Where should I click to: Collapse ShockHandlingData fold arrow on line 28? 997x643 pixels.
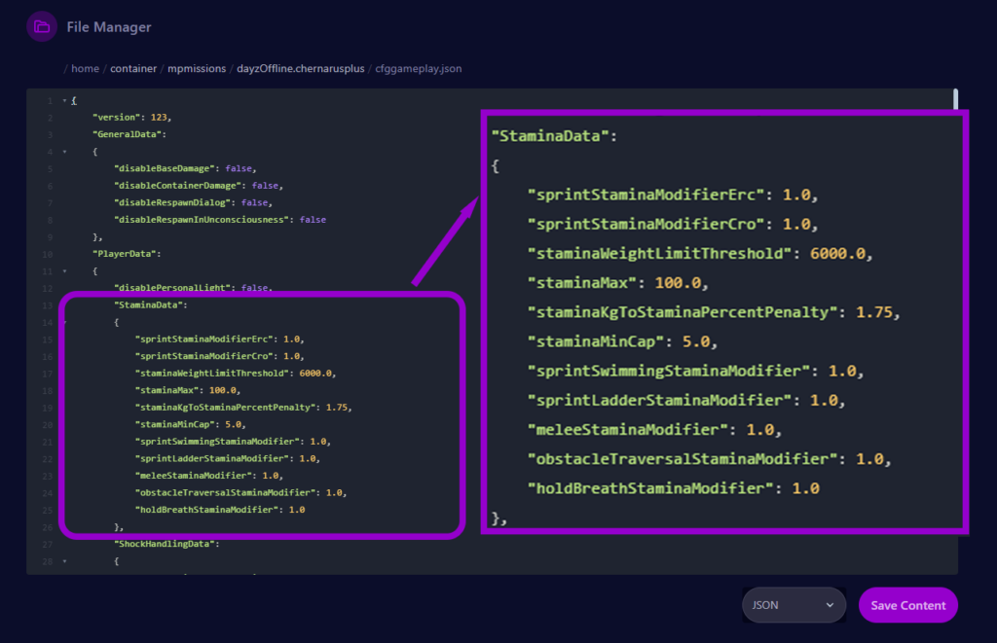coord(64,561)
